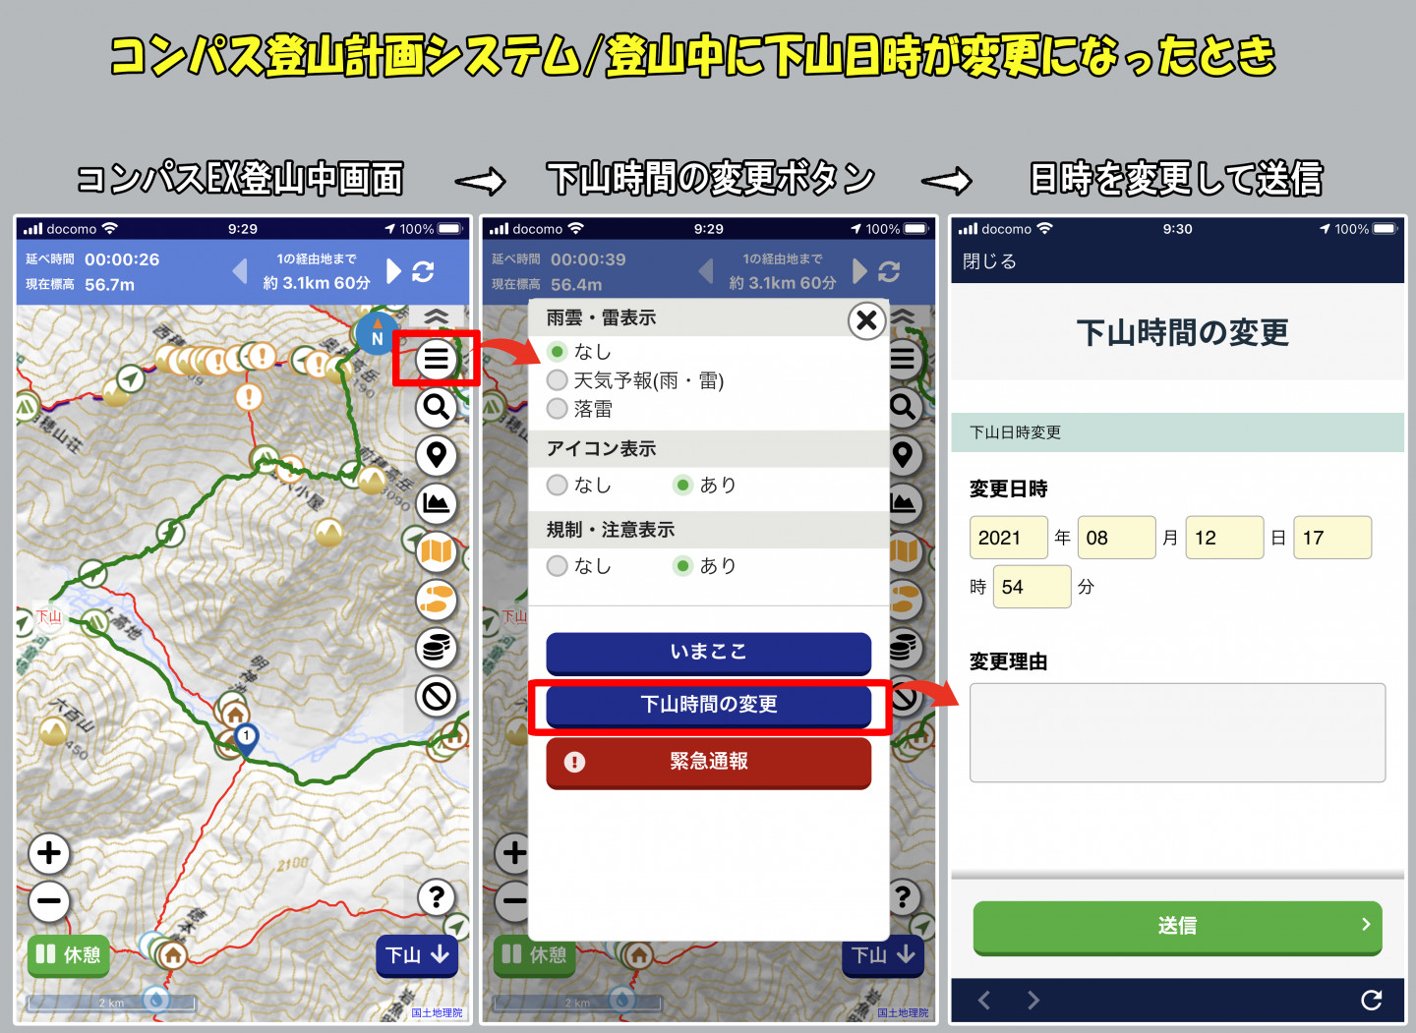Tap the 下山時間の変更 page heading on right screen
The height and width of the screenshot is (1033, 1416).
pos(1182,332)
